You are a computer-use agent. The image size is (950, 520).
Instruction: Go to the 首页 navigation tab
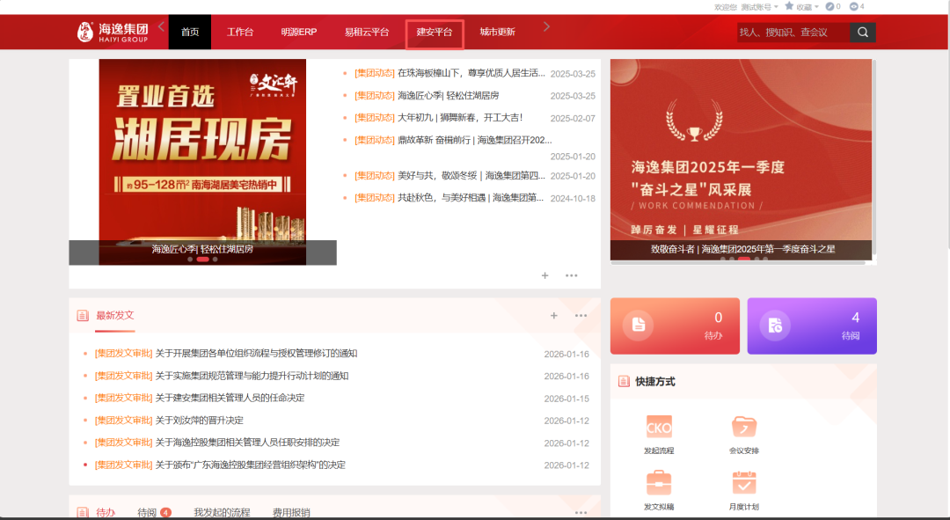click(190, 32)
